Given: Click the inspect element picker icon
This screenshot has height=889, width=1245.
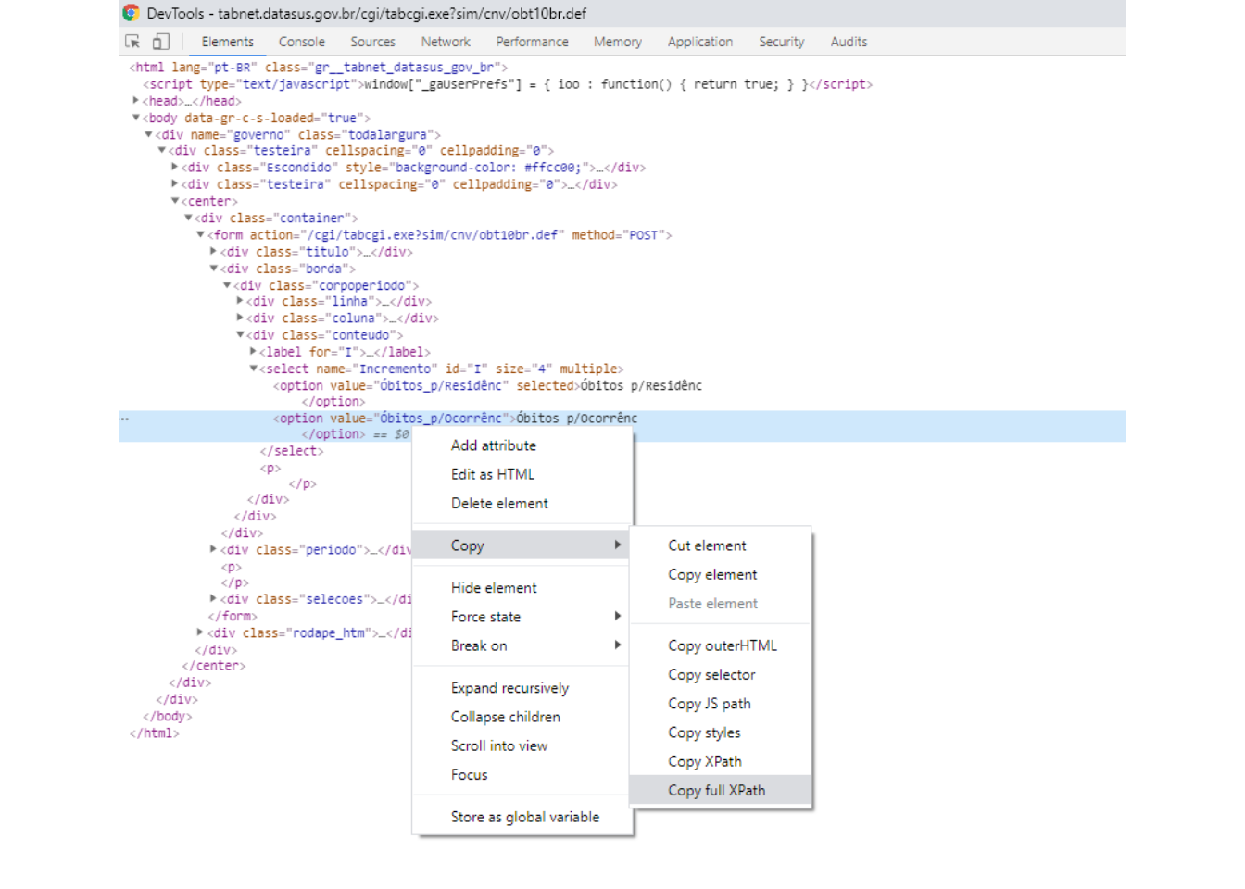Looking at the screenshot, I should click(x=132, y=42).
